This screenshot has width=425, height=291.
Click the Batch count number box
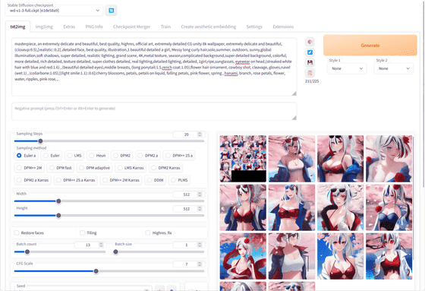pos(90,245)
